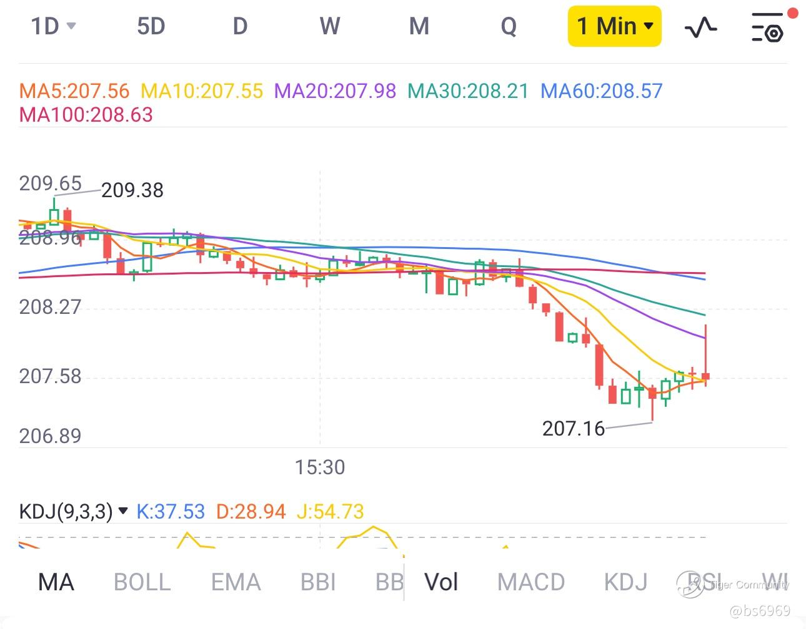Image resolution: width=806 pixels, height=629 pixels.
Task: Expand the KDJ(9,3,3) indicator selector
Action: [74, 512]
